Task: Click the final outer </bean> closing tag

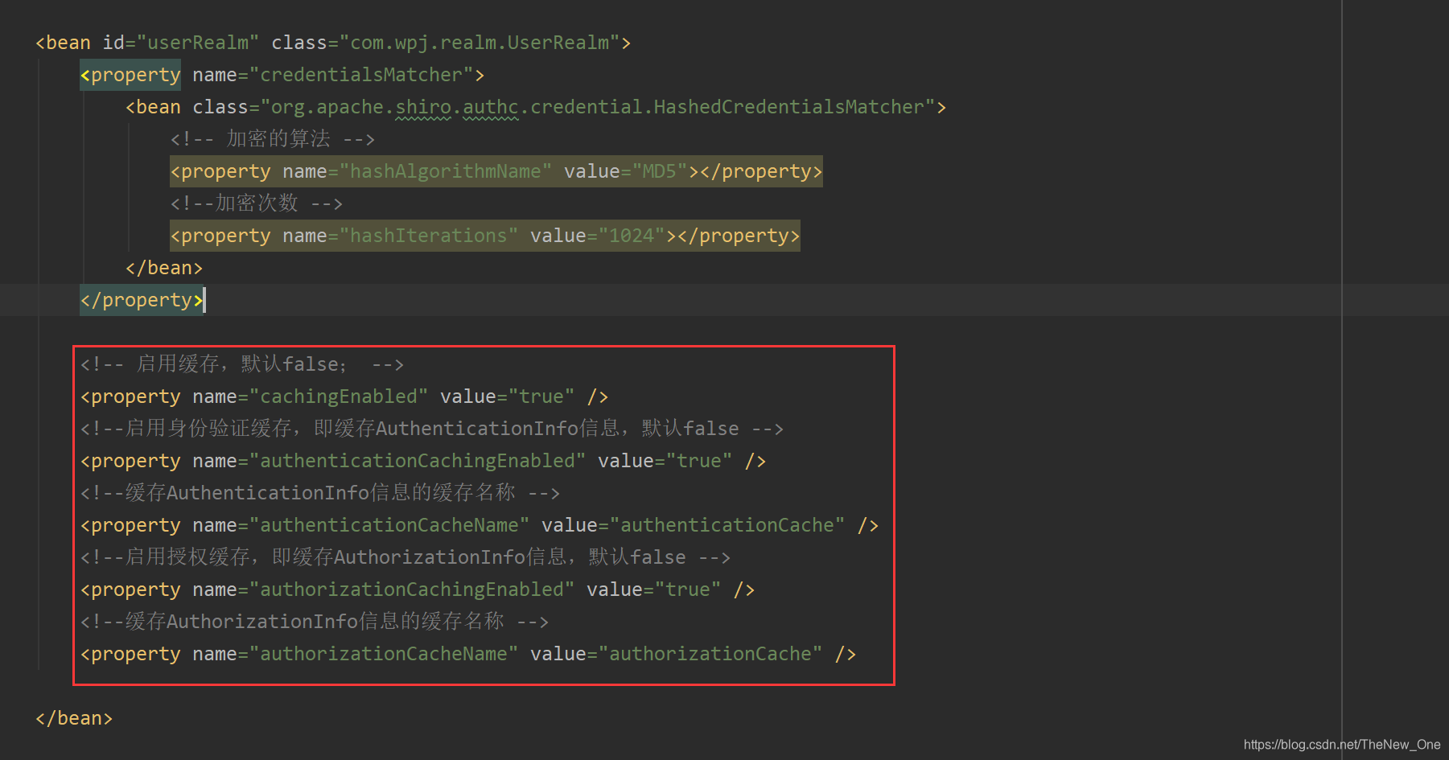Action: (x=74, y=718)
